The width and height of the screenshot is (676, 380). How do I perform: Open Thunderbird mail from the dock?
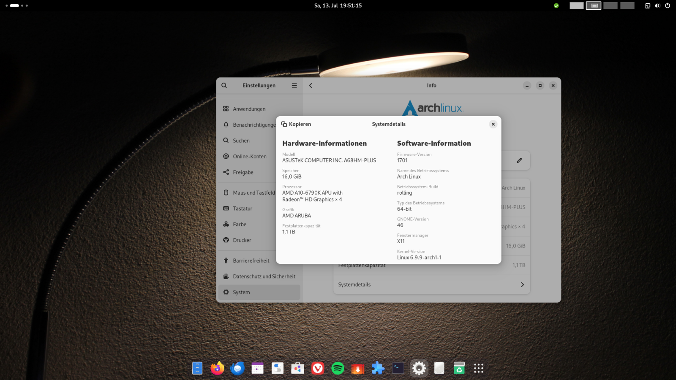[x=237, y=368]
